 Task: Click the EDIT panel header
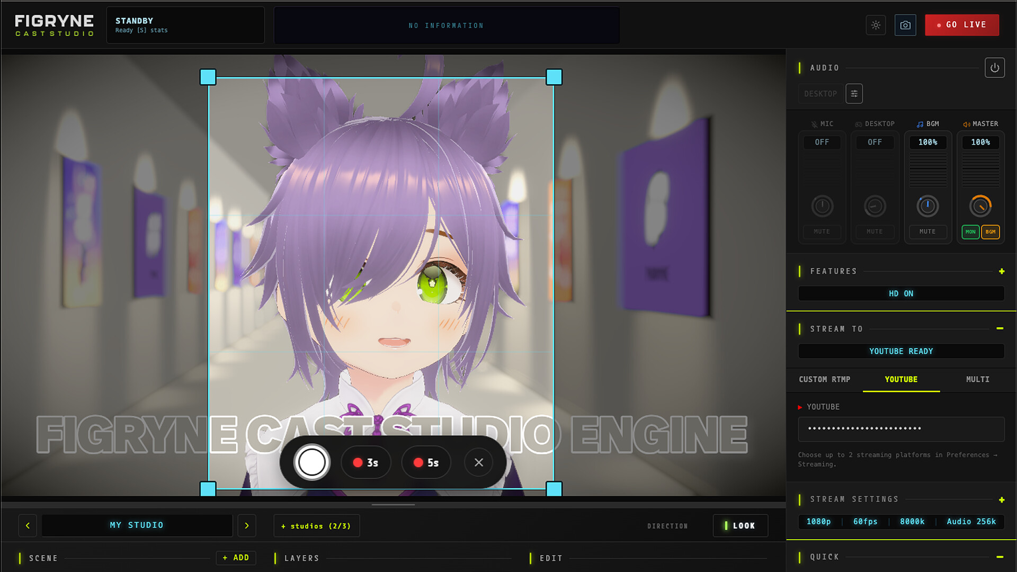point(551,558)
